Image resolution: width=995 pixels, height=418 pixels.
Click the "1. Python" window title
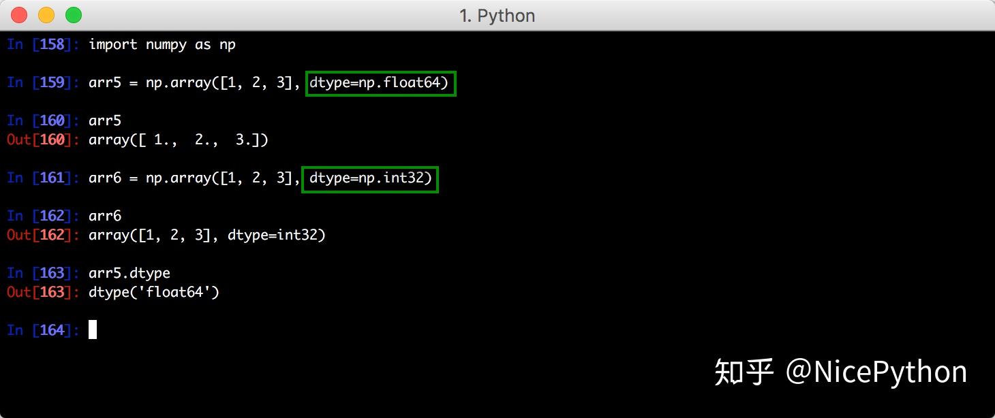coord(497,16)
